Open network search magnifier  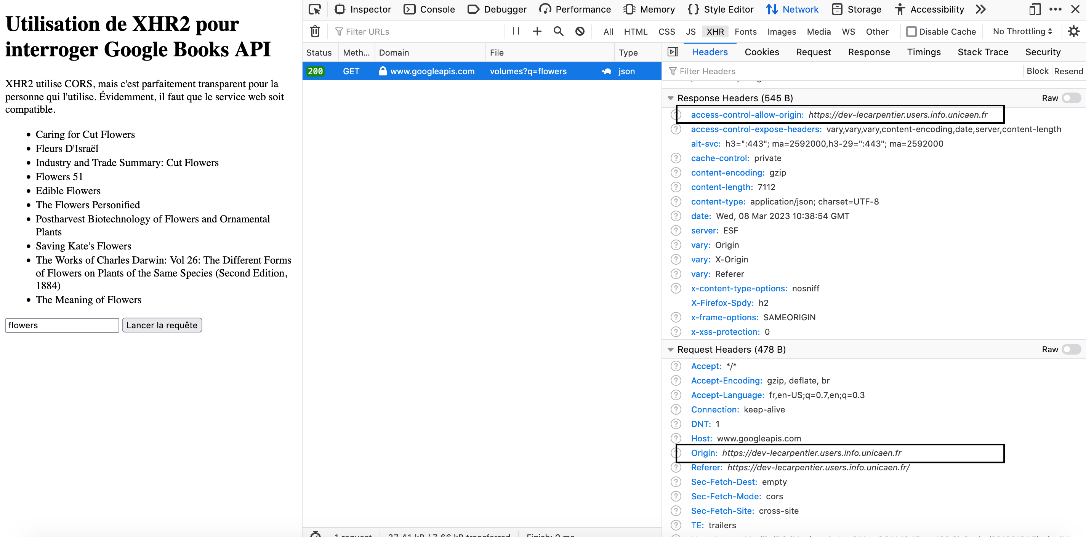[559, 31]
